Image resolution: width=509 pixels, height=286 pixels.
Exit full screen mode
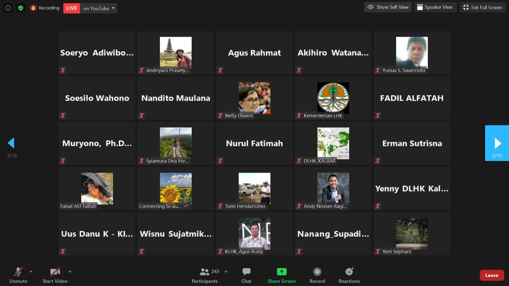click(482, 7)
